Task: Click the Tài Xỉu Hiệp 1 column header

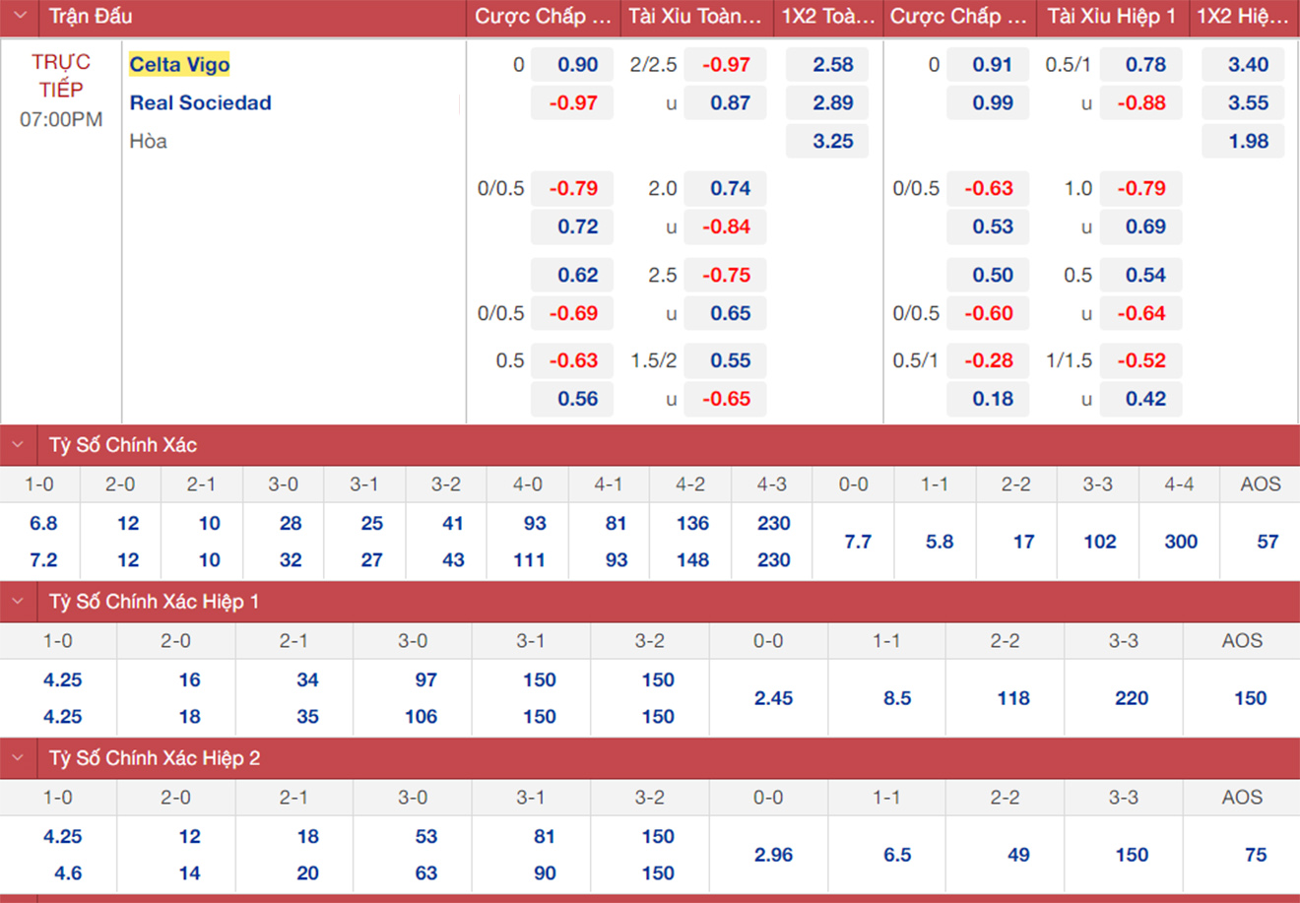Action: tap(1111, 17)
